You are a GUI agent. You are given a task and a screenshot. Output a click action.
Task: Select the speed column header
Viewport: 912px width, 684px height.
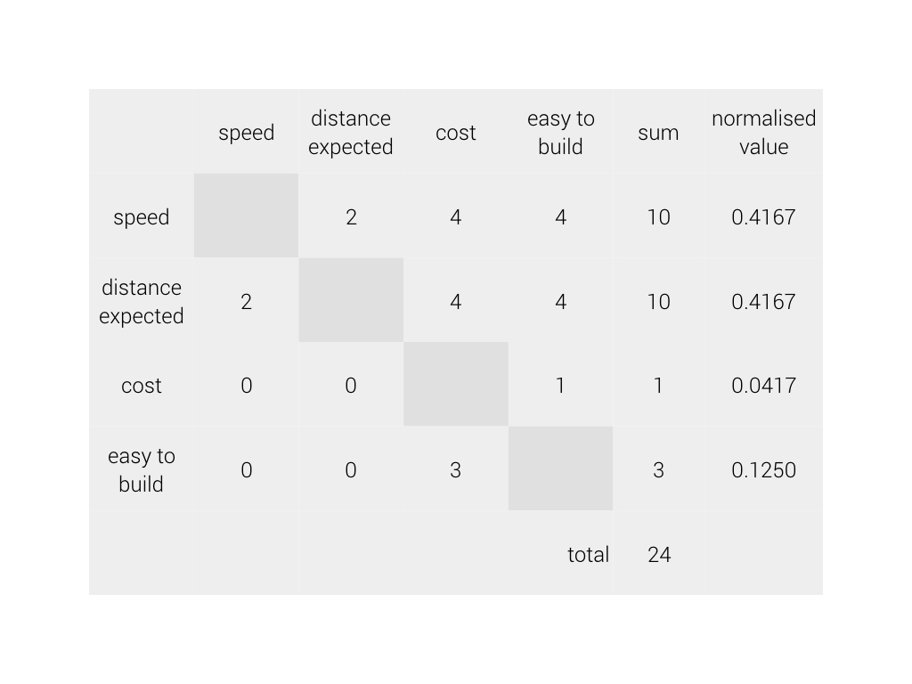246,132
